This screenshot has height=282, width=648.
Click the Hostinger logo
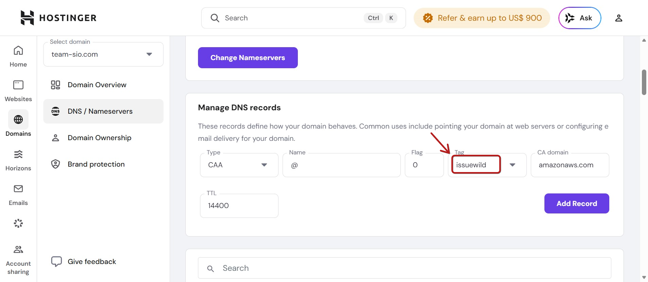58,18
